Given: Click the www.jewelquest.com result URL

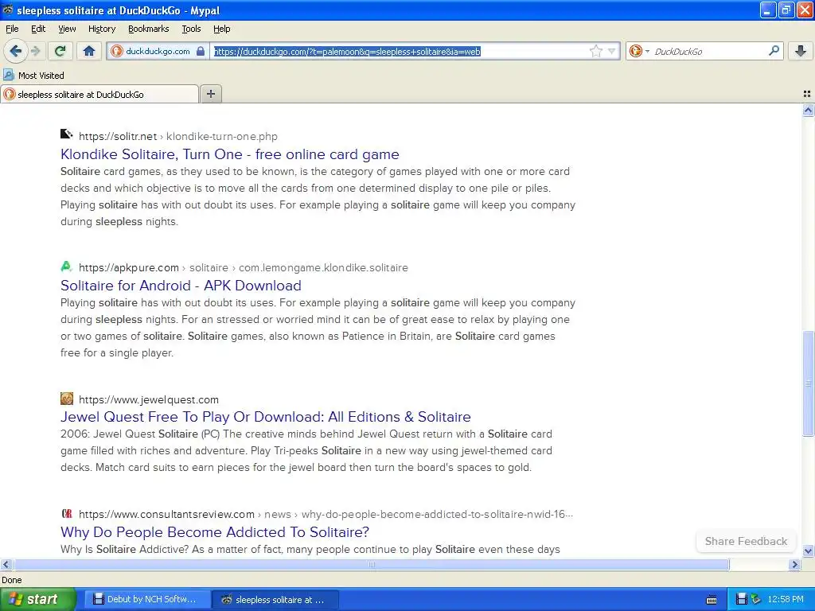Looking at the screenshot, I should (149, 399).
